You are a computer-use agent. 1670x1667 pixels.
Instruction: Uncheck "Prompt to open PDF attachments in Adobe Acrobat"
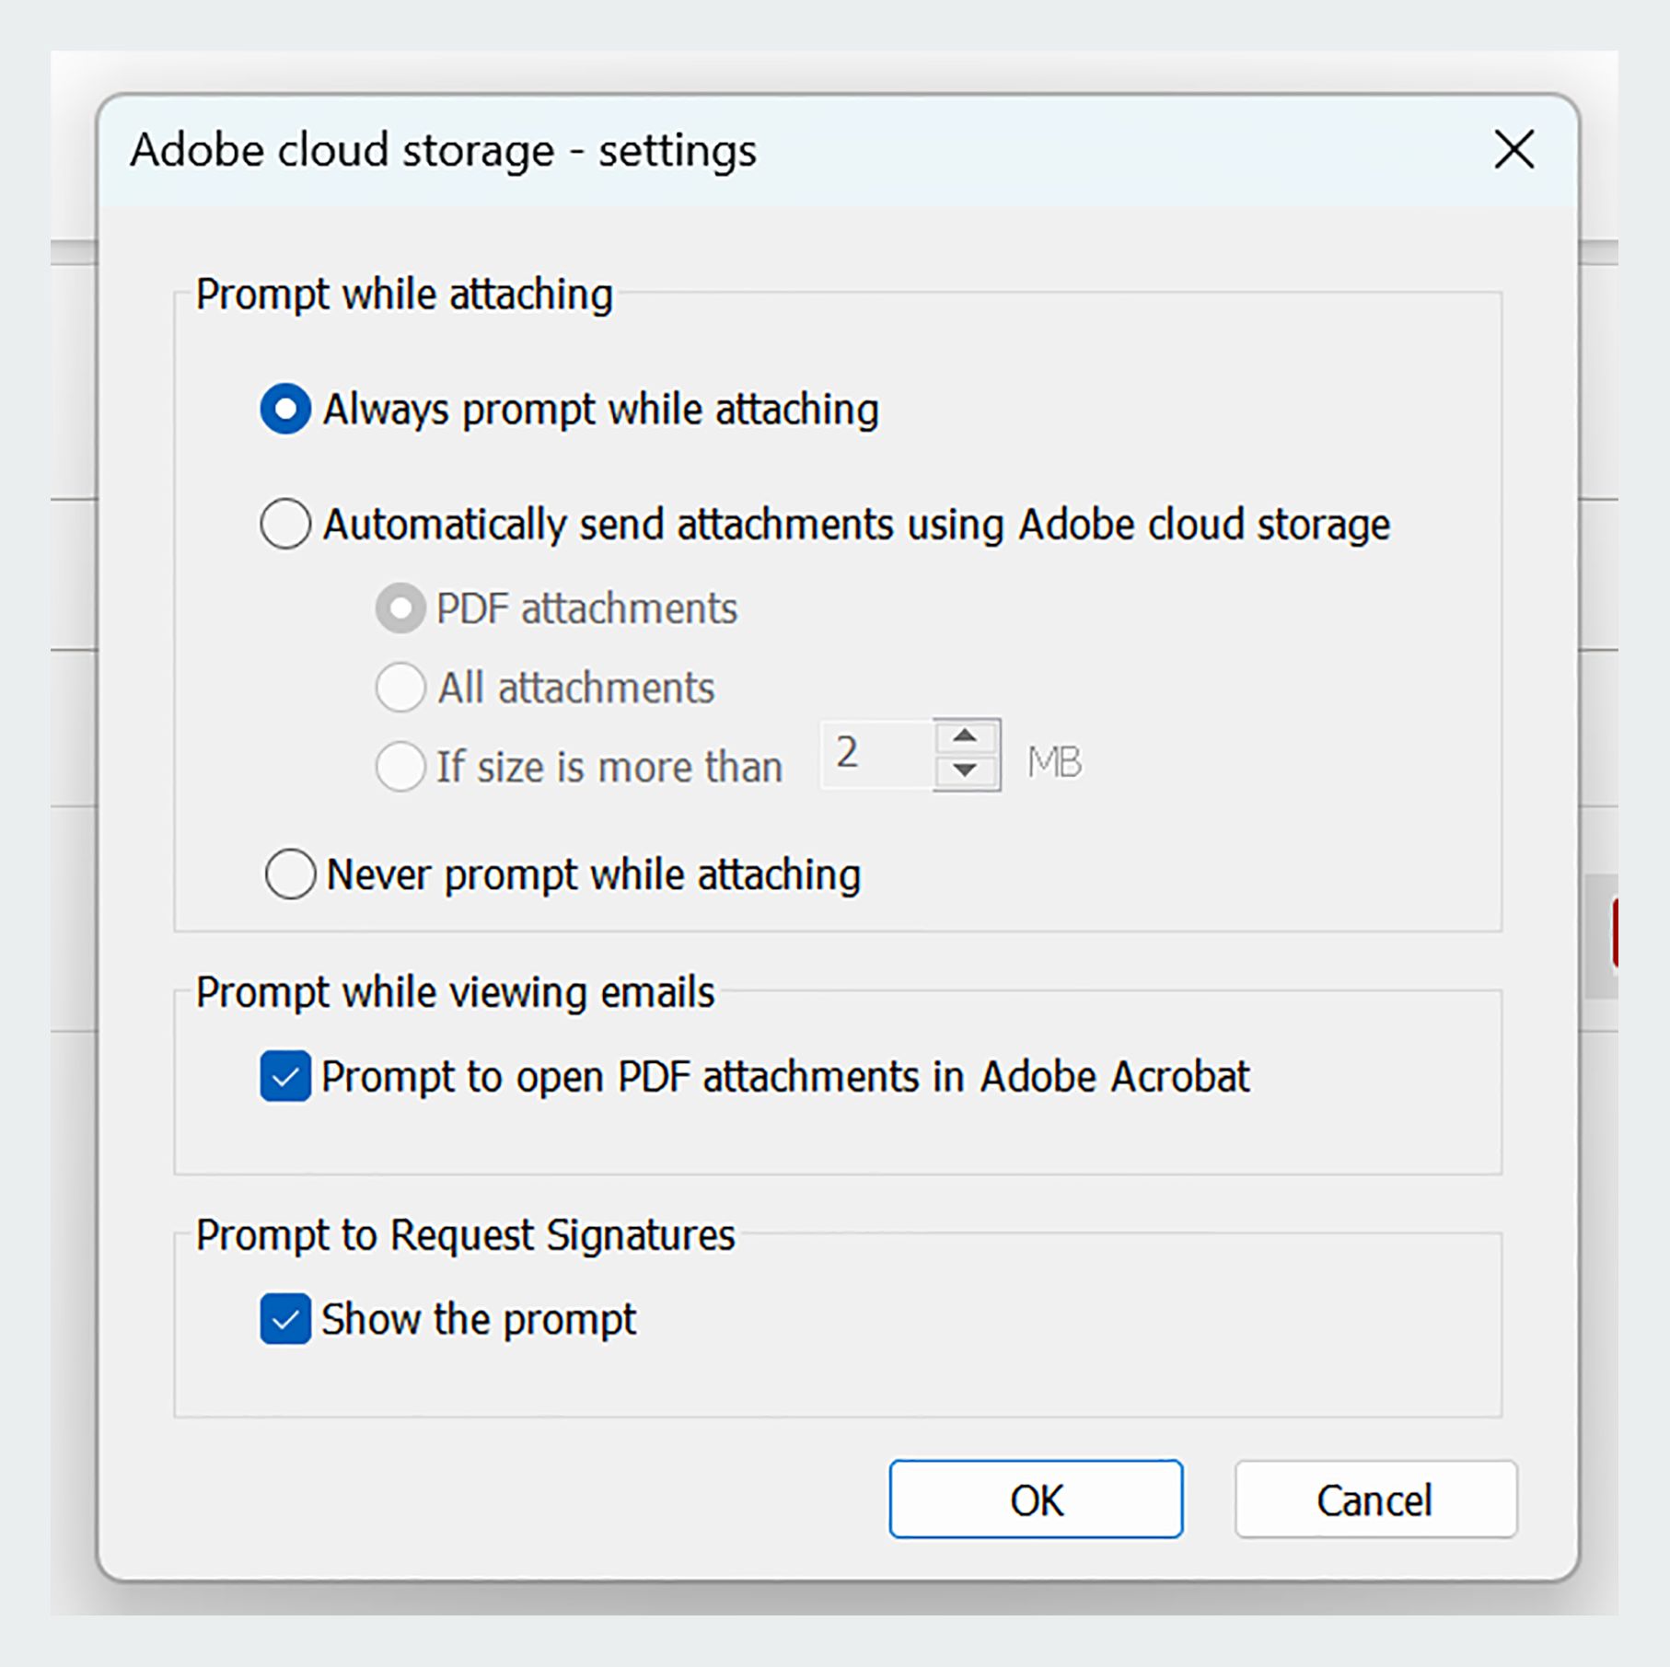pyautogui.click(x=284, y=1077)
